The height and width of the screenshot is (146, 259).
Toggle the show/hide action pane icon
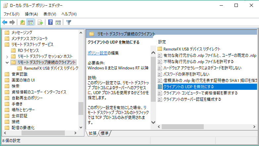point(58,22)
